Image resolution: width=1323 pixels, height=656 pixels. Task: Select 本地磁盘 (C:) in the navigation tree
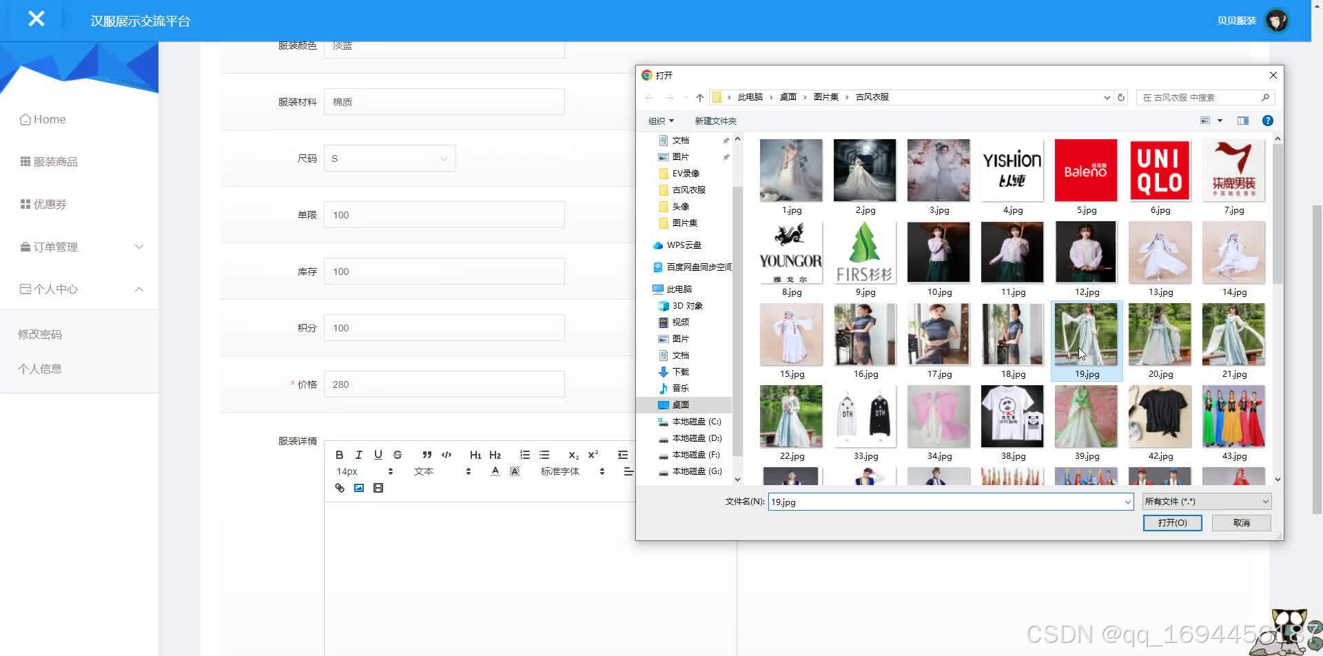pyautogui.click(x=690, y=421)
